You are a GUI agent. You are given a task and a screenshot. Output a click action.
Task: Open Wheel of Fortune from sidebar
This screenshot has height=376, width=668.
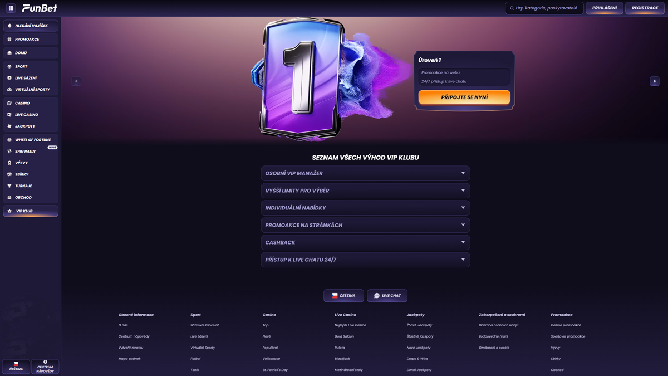31,139
